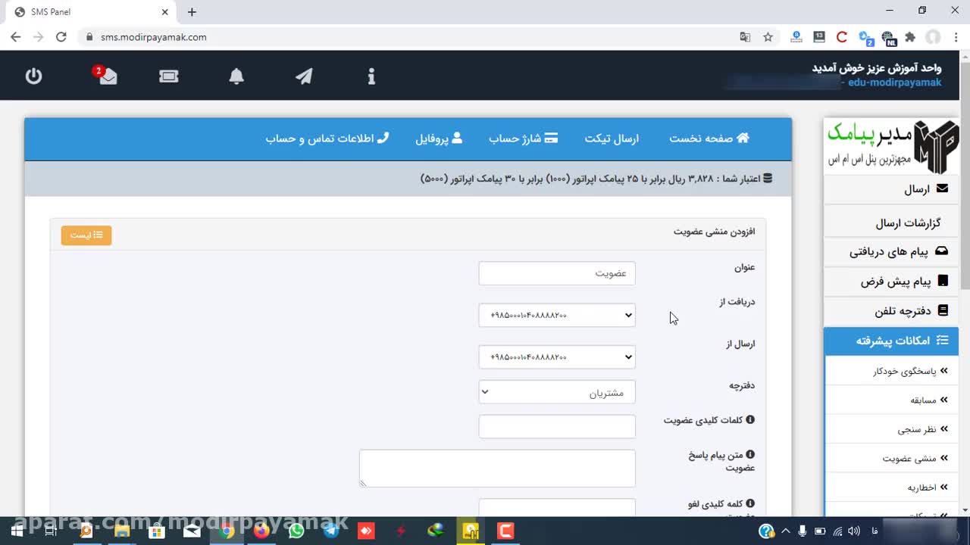Expand پیام پیش فرض sidebar menu
Screen dimensions: 970x545
pos(891,281)
